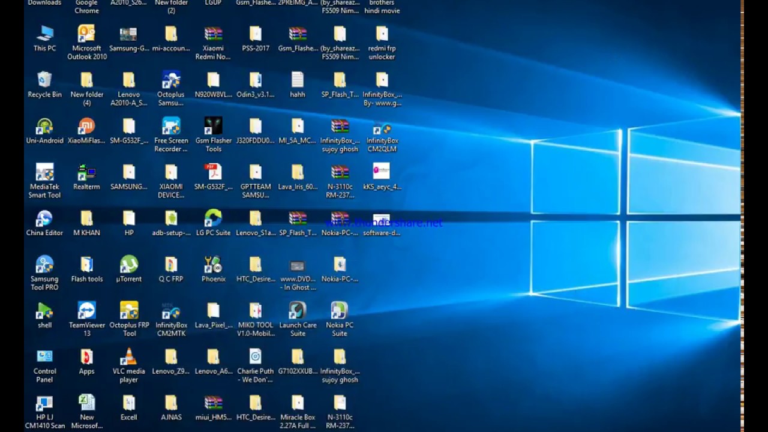Open the New folder (4) folder

click(x=87, y=88)
